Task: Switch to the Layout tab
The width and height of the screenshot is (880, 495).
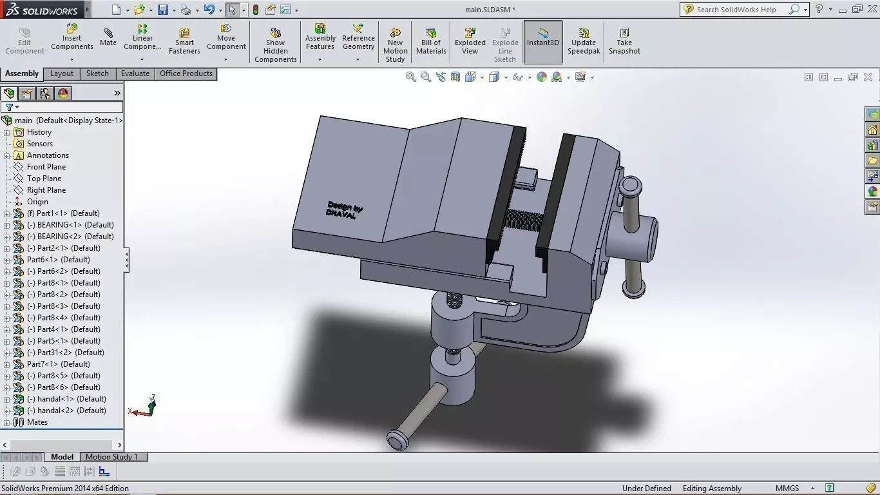Action: point(62,73)
